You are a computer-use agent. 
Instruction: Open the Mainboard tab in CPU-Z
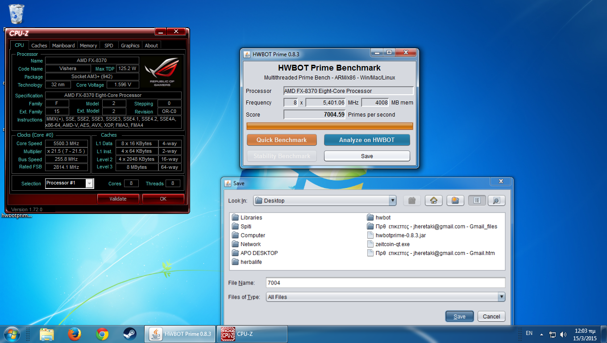tap(63, 46)
